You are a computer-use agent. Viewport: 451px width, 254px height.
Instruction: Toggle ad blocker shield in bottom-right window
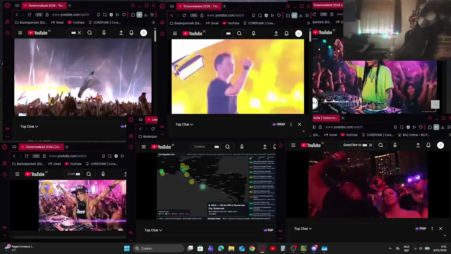pyautogui.click(x=408, y=127)
